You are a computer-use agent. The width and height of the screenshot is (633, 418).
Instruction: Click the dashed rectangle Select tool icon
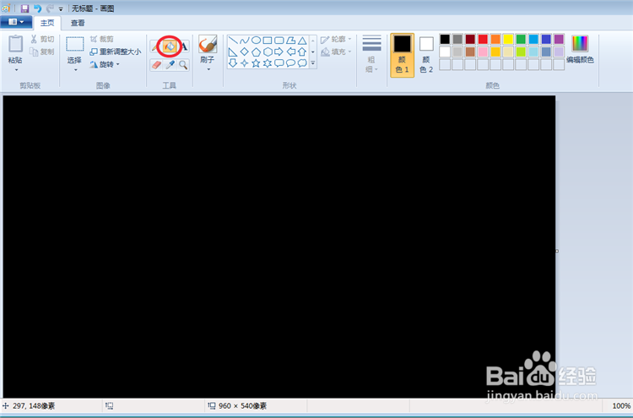pos(74,44)
